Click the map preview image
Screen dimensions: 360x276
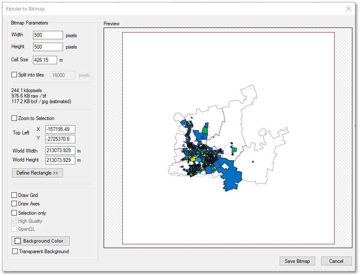pos(228,138)
